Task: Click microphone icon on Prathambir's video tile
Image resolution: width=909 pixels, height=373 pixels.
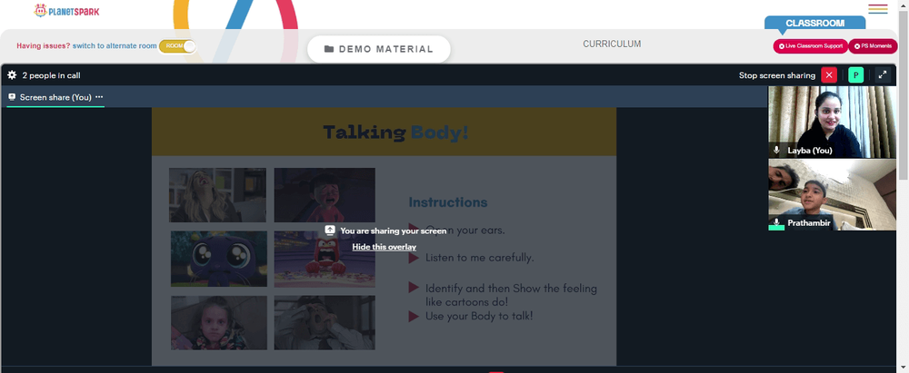Action: point(777,222)
